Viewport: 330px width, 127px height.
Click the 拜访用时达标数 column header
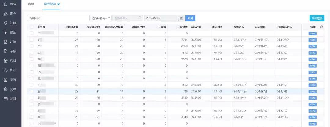tap(114, 27)
